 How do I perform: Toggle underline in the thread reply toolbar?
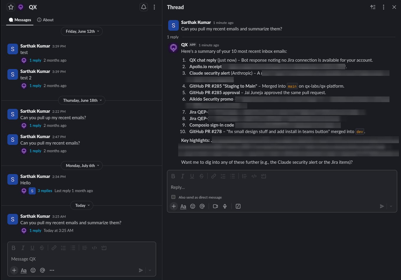point(192,176)
